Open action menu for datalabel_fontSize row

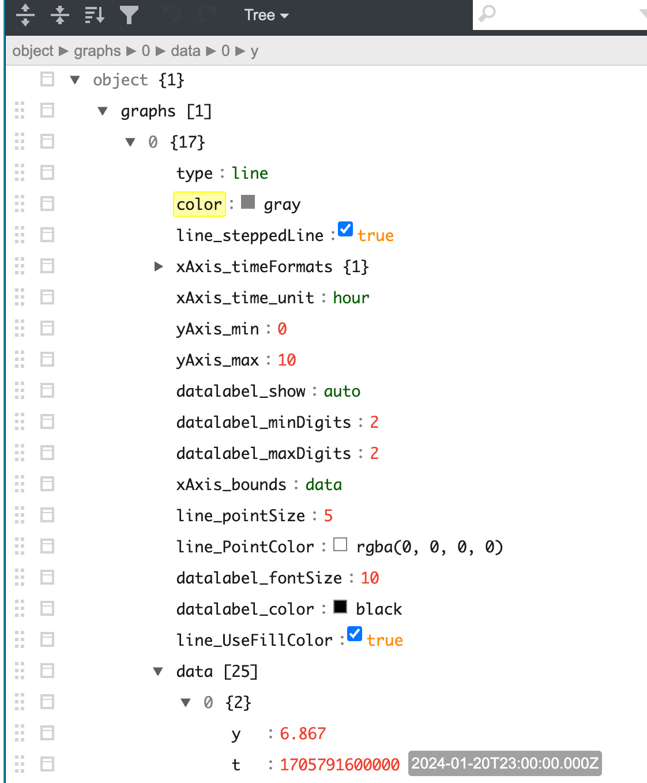coord(47,577)
